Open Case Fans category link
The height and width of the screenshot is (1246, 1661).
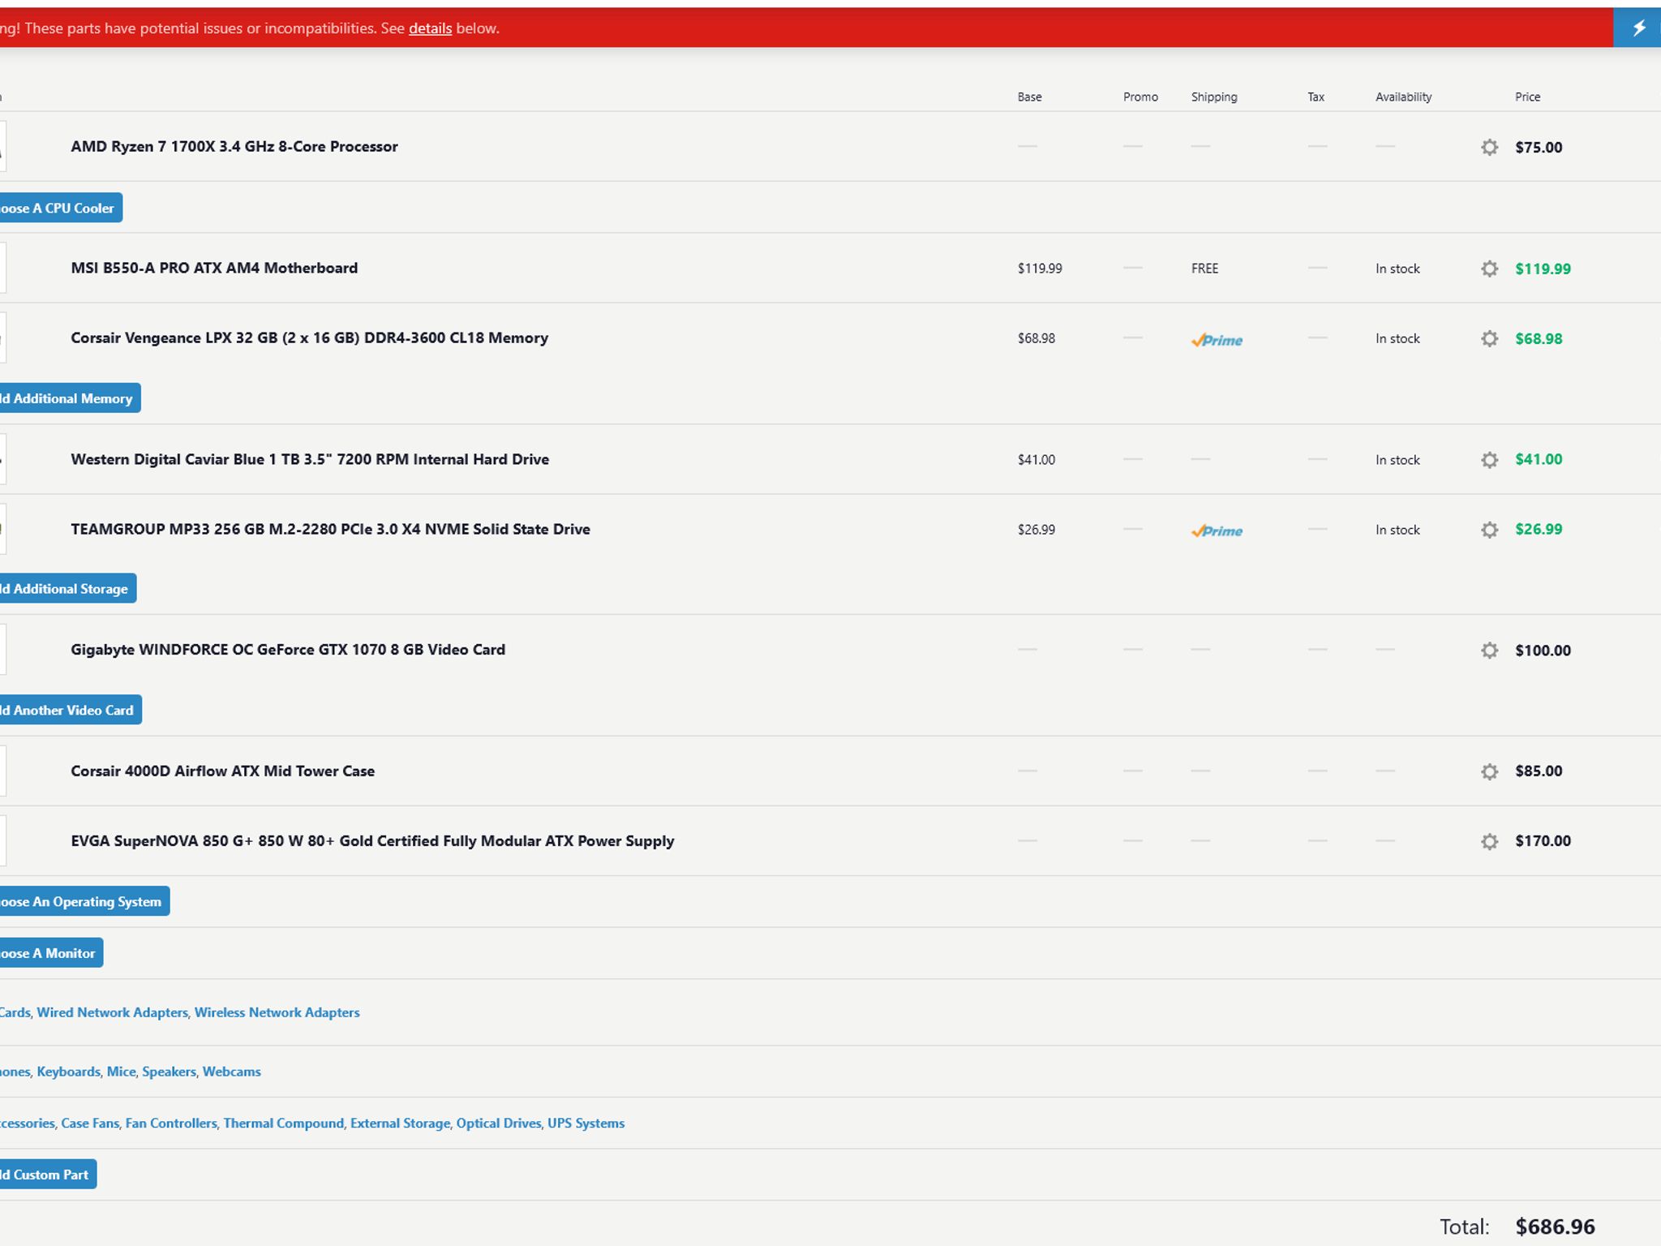click(x=90, y=1124)
